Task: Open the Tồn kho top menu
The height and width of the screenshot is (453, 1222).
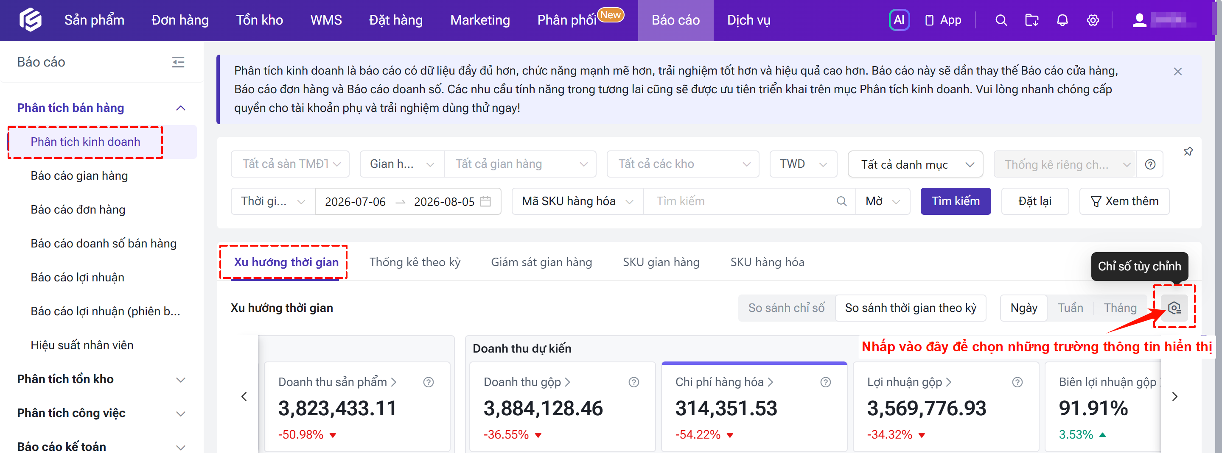Action: click(x=260, y=20)
